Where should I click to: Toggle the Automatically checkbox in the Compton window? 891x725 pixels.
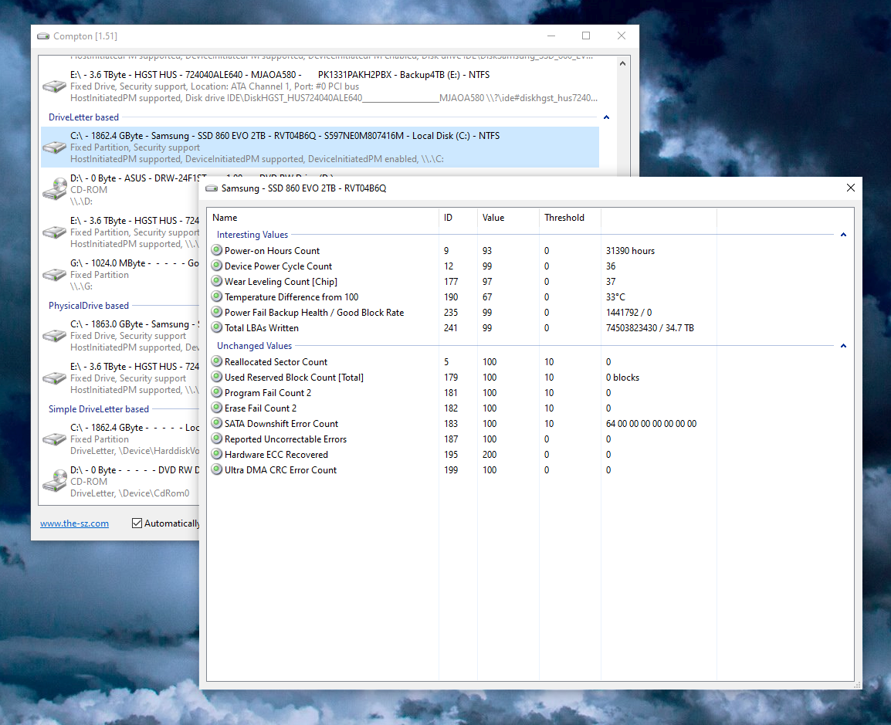(x=137, y=523)
